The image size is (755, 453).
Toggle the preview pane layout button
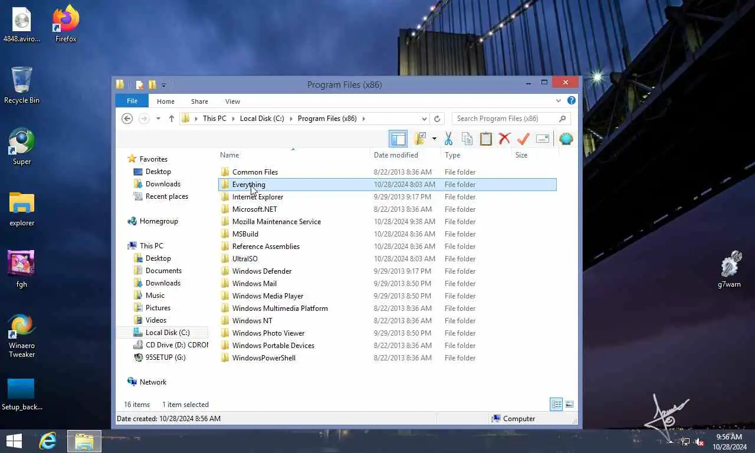click(398, 139)
